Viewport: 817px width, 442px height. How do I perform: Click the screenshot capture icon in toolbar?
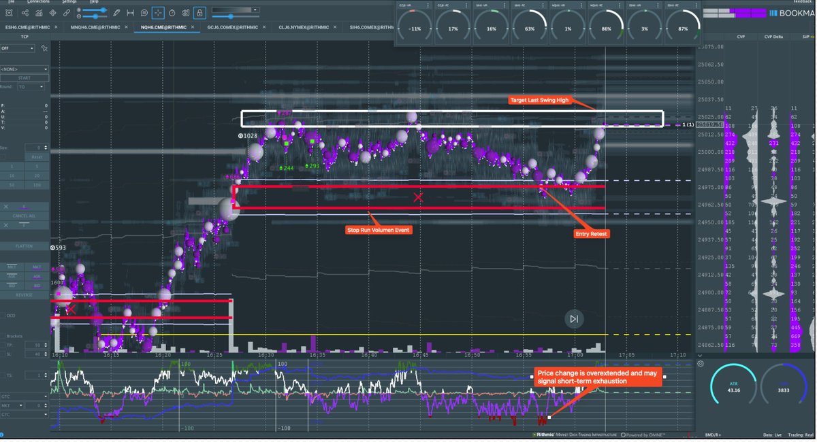click(x=9, y=13)
